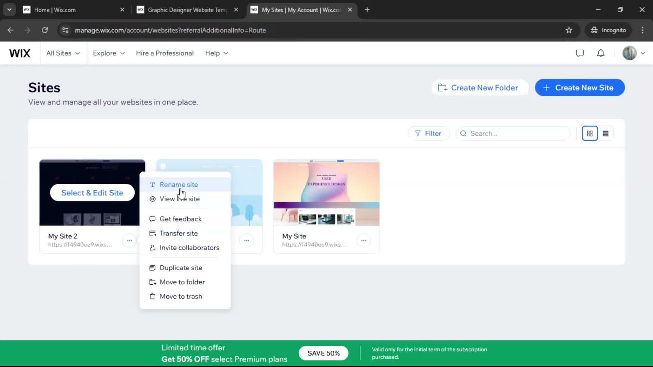Reload the page
Screen dimensions: 653x367
pyautogui.click(x=45, y=30)
